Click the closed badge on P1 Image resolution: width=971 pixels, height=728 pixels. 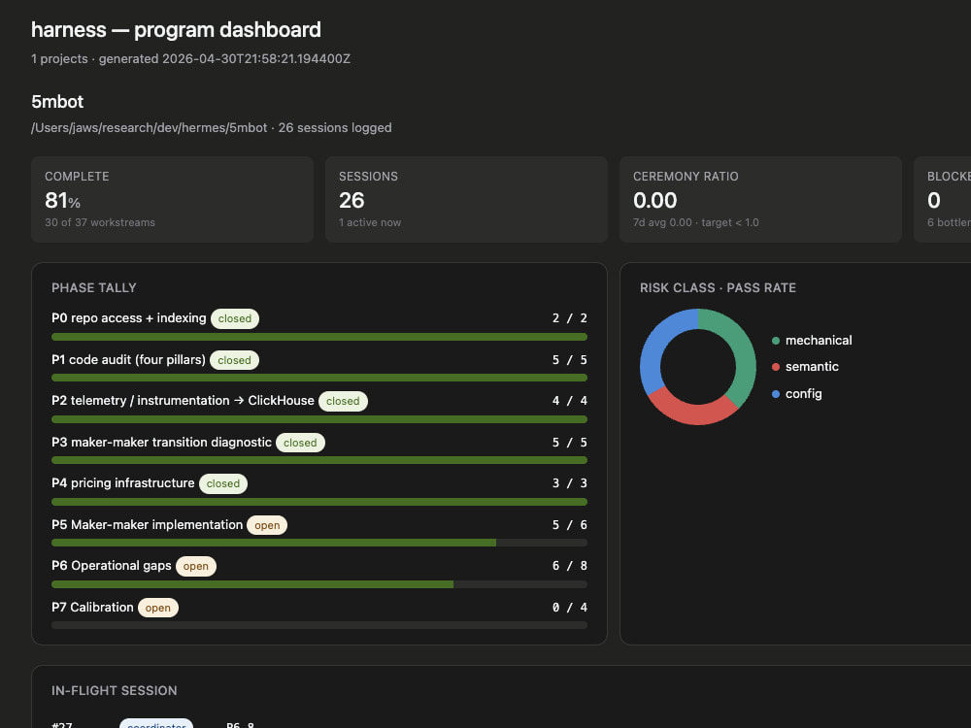click(x=234, y=360)
